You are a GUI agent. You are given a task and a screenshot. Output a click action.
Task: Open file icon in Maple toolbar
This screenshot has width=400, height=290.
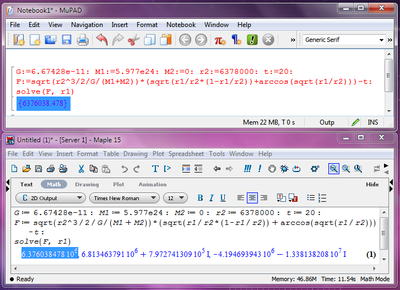26,169
